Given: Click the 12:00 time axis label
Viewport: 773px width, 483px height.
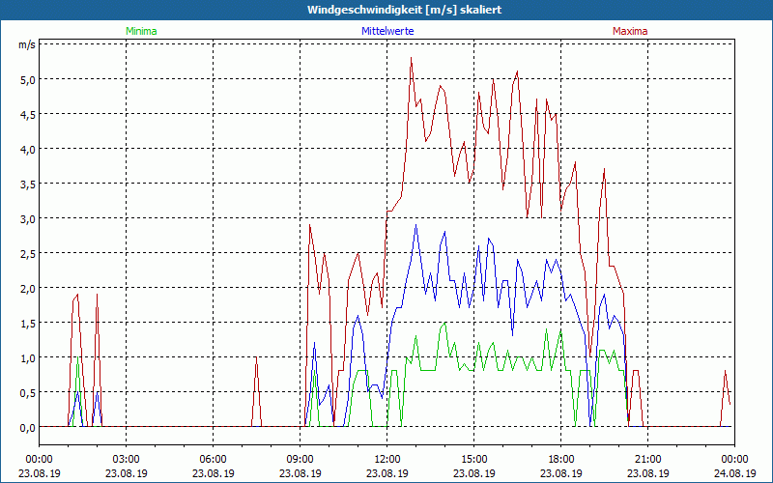Looking at the screenshot, I should tap(387, 460).
